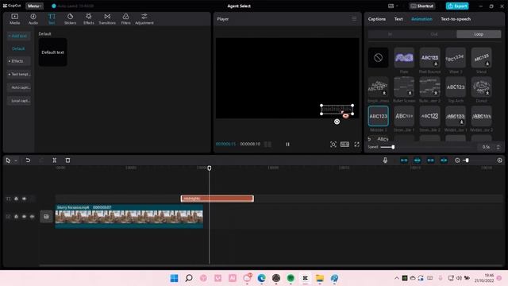This screenshot has width=508, height=286.
Task: Select the Text tool in top toolbar
Action: (52, 19)
